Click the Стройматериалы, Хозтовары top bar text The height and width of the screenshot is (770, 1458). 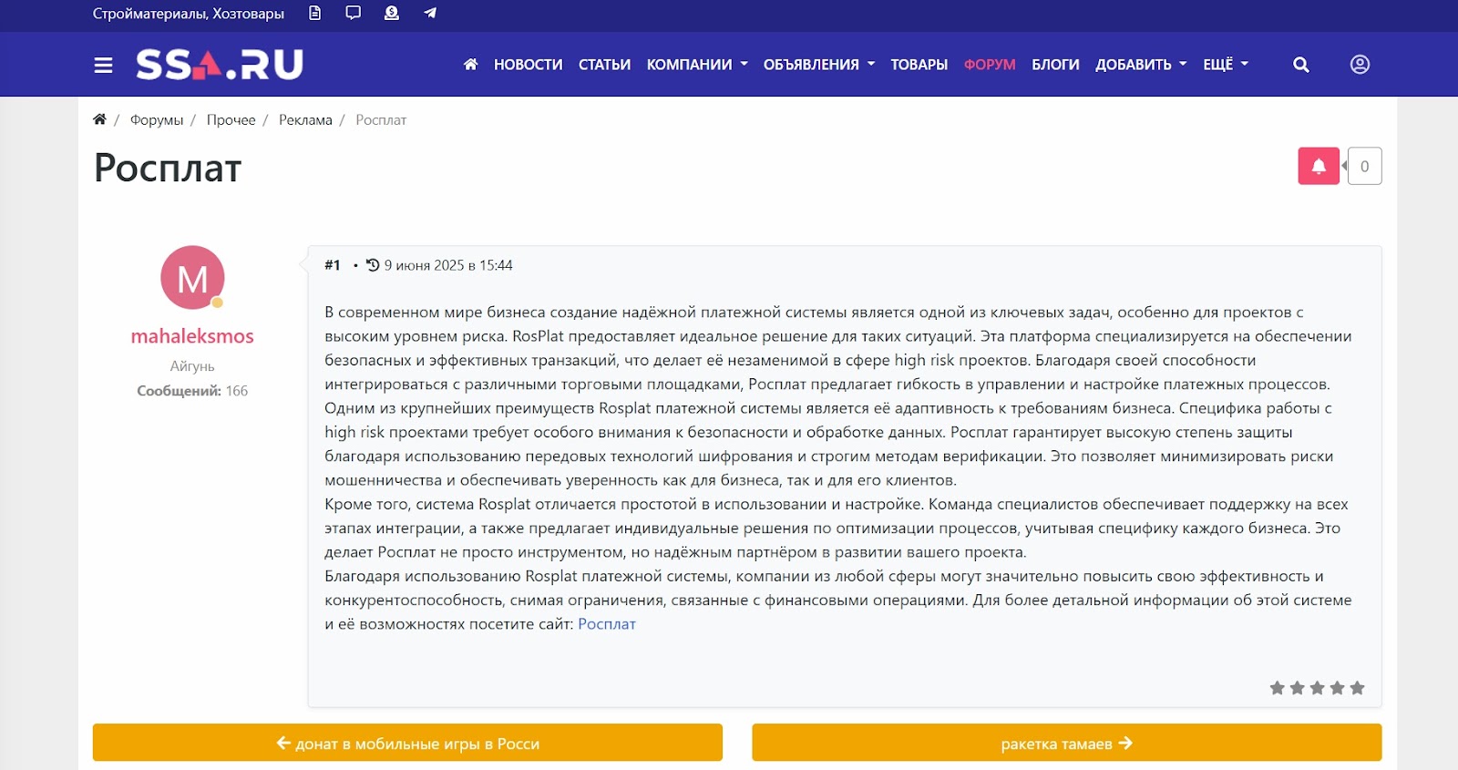189,14
